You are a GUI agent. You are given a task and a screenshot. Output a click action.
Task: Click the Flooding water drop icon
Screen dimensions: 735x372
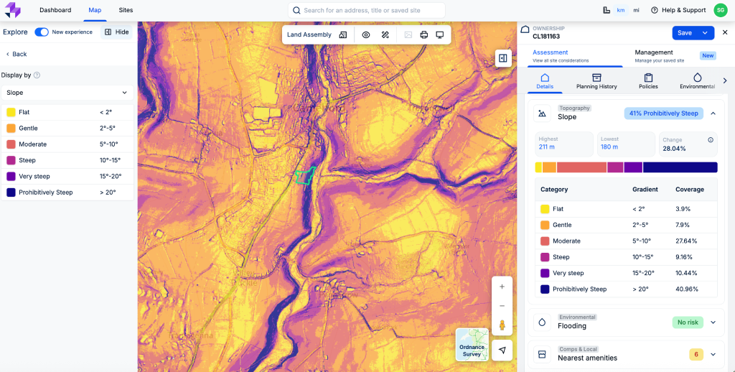coord(543,322)
